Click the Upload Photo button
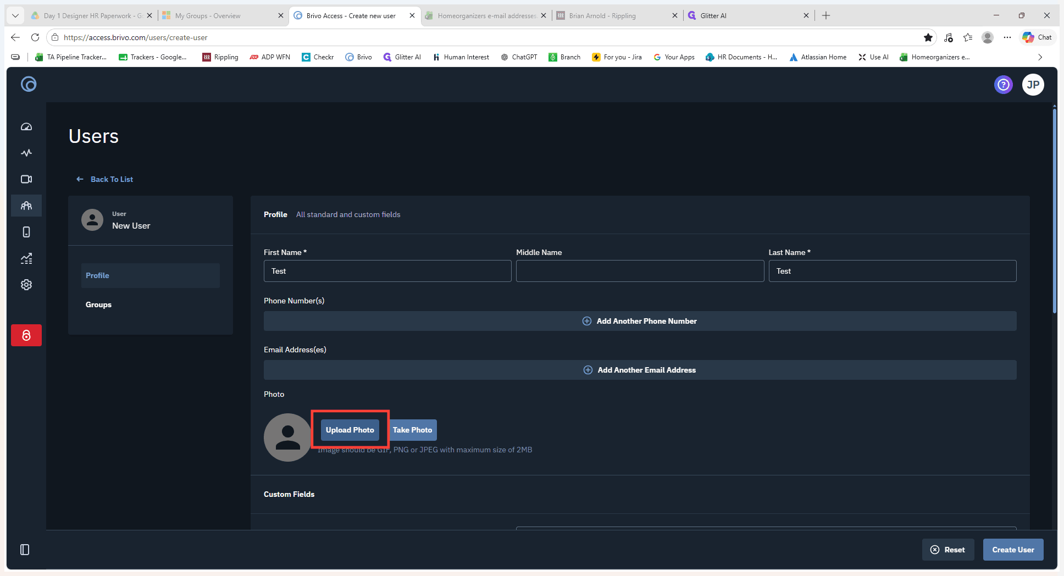 [x=350, y=430]
